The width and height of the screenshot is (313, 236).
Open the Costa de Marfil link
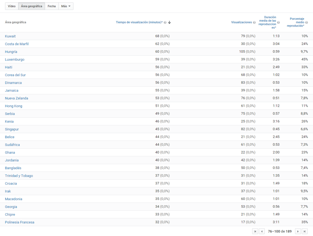click(x=17, y=44)
